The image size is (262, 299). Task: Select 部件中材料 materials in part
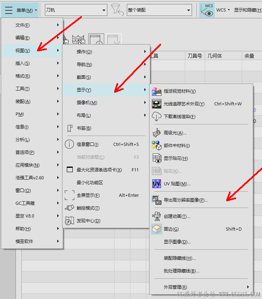[x=201, y=146]
